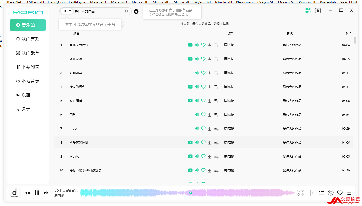The image size is (362, 206).
Task: Open the sound effects equalizer in player bar
Action: click(x=312, y=193)
